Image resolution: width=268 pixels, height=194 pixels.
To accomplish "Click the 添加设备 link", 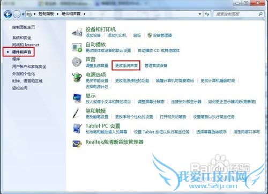I will click(x=93, y=35).
